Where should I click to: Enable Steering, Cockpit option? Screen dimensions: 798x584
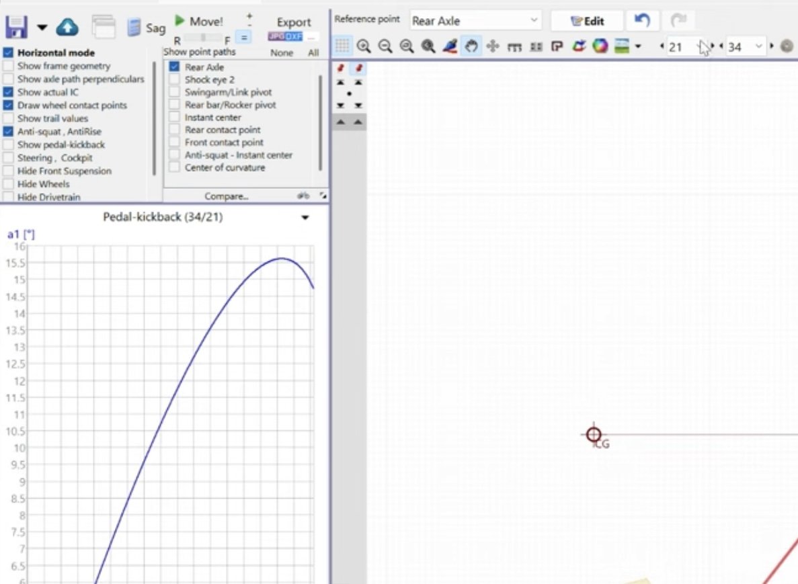(8, 158)
